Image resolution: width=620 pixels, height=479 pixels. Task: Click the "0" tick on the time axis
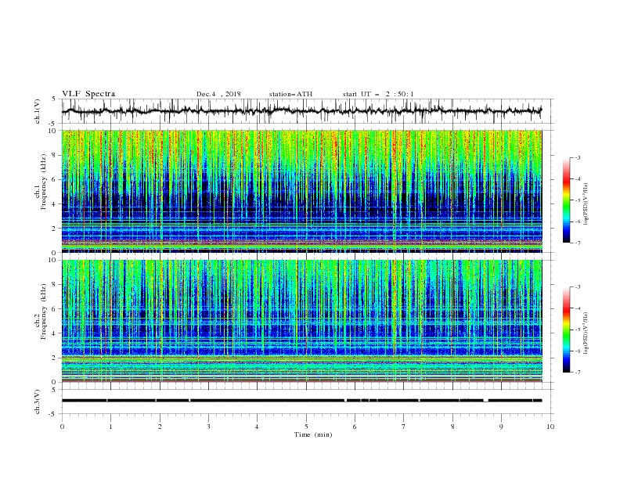62,427
